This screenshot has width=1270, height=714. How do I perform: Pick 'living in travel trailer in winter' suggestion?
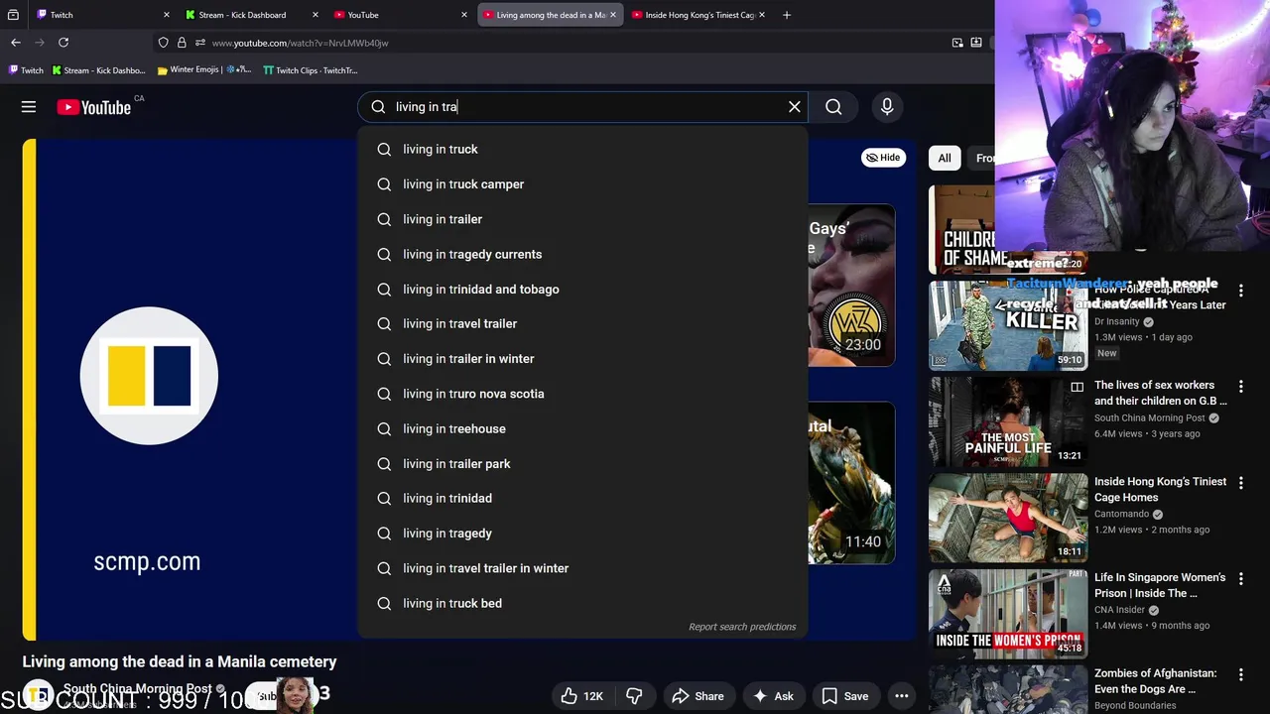[582, 568]
